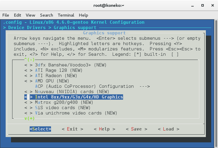Click the 'Device Drivers' breadcrumb text
The width and height of the screenshot is (218, 148).
27,28
